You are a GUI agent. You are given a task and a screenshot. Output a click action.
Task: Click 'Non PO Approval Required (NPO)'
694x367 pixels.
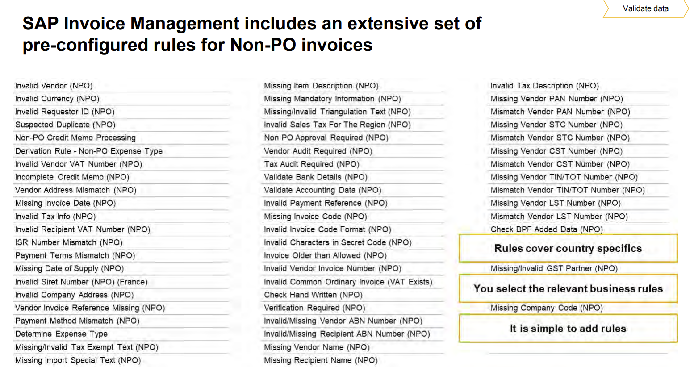pyautogui.click(x=326, y=138)
